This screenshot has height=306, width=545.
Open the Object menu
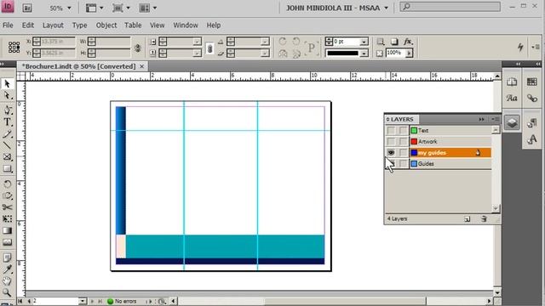tap(106, 25)
